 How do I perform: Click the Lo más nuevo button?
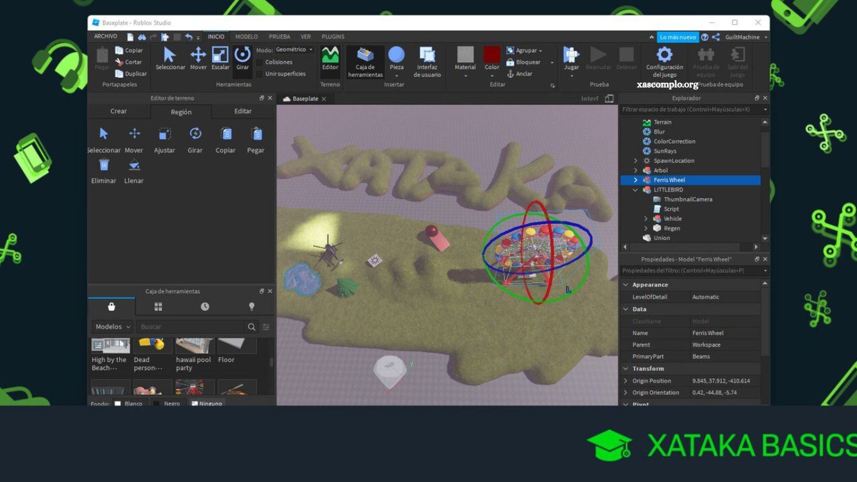[x=678, y=37]
